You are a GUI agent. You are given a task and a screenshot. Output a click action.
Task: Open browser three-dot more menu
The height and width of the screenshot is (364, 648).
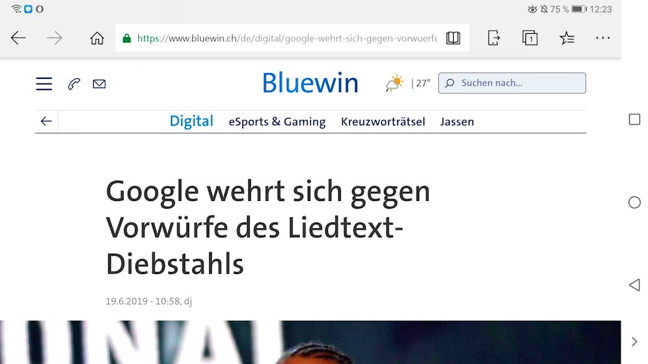pyautogui.click(x=603, y=38)
